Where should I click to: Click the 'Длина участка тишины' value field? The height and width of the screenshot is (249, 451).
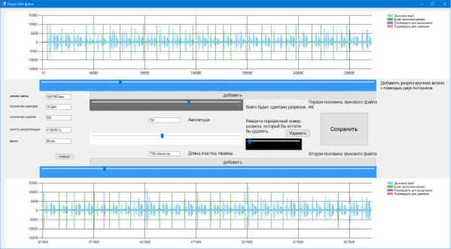pyautogui.click(x=164, y=154)
